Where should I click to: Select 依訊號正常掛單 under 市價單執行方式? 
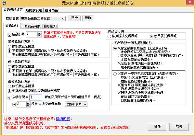[x=9, y=86]
